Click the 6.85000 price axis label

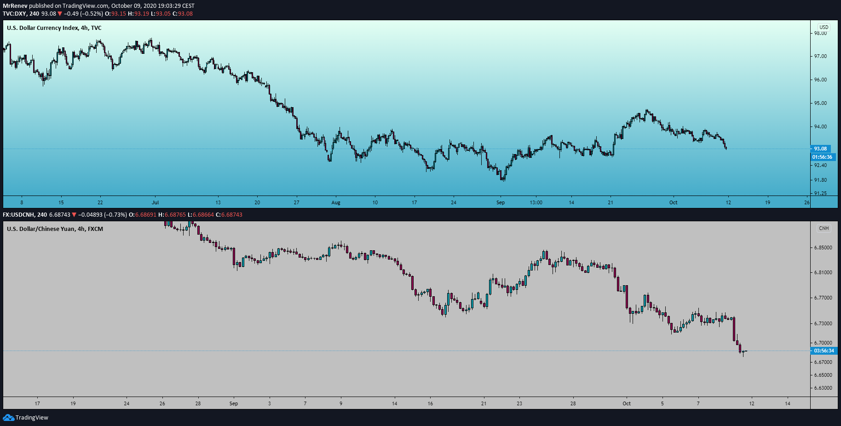(x=823, y=248)
